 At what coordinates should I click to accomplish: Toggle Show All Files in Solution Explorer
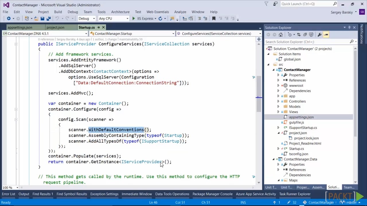pyautogui.click(x=311, y=35)
